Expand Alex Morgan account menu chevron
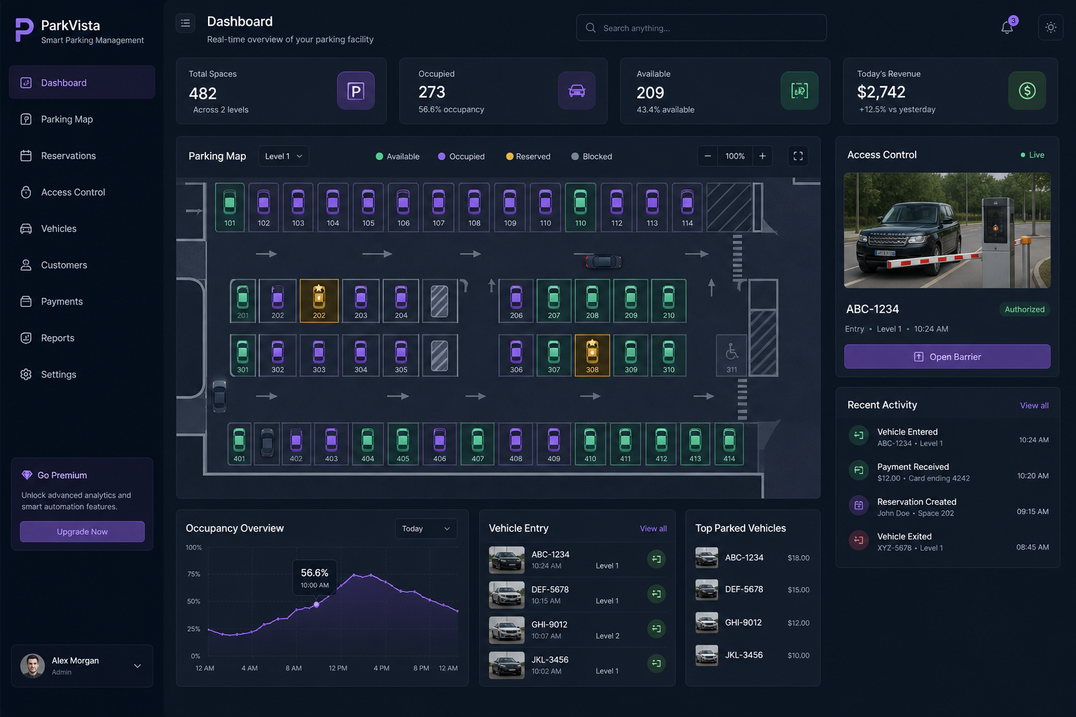Image resolution: width=1076 pixels, height=717 pixels. [137, 666]
